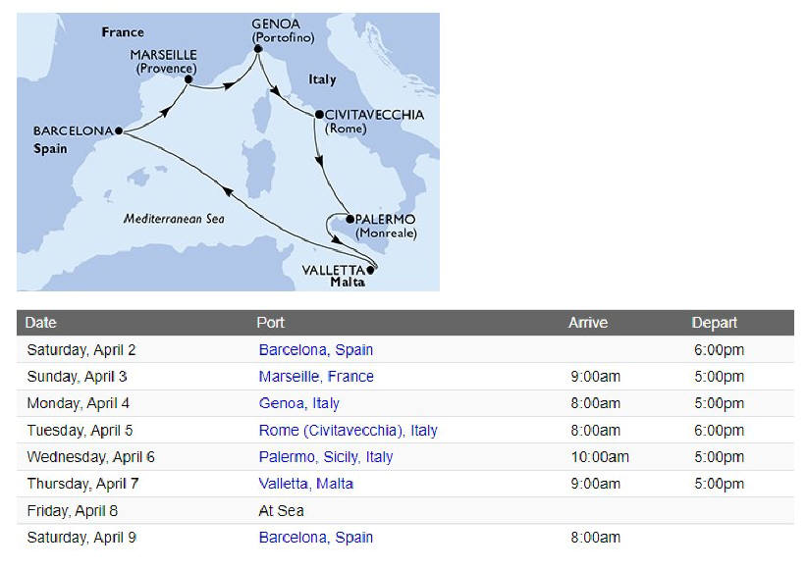The height and width of the screenshot is (570, 807).
Task: Click the Mediterranean Sea label on map
Action: (174, 219)
